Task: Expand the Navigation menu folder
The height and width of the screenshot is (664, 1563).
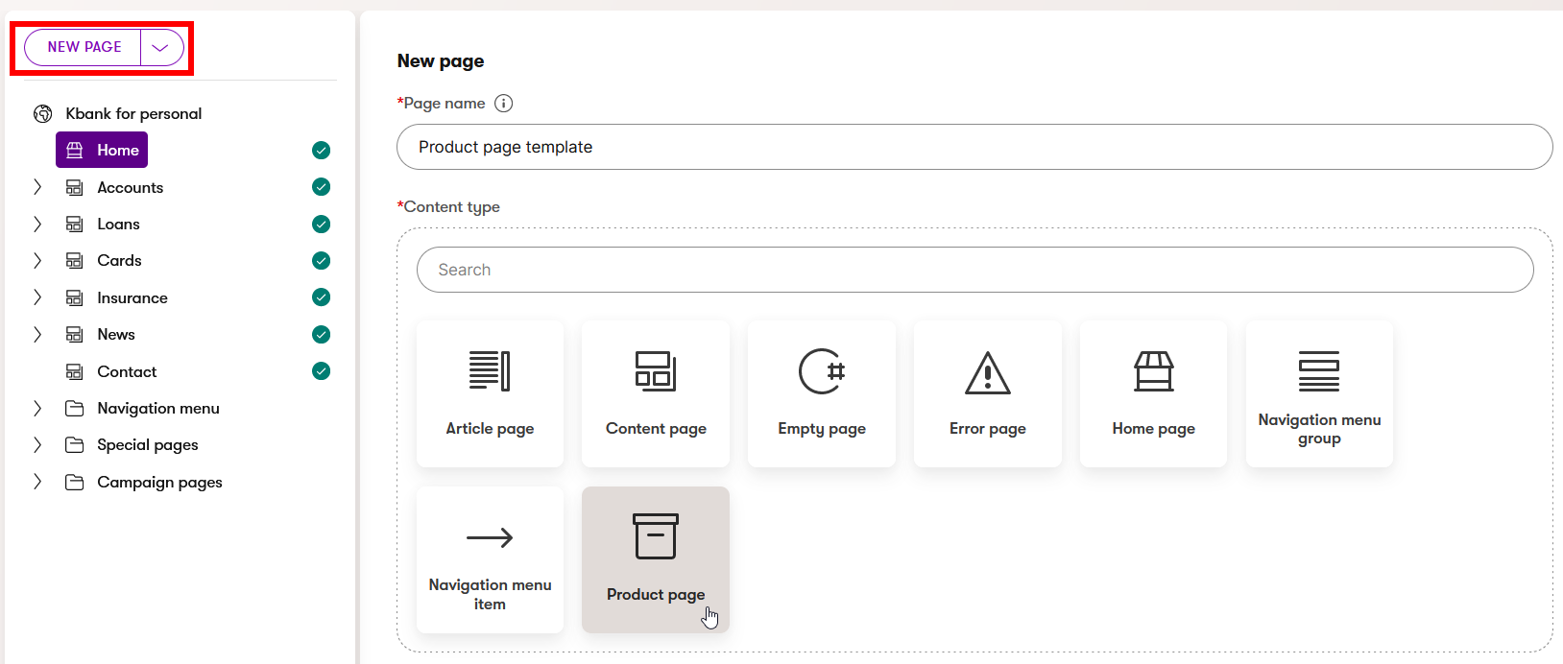Action: pos(37,408)
